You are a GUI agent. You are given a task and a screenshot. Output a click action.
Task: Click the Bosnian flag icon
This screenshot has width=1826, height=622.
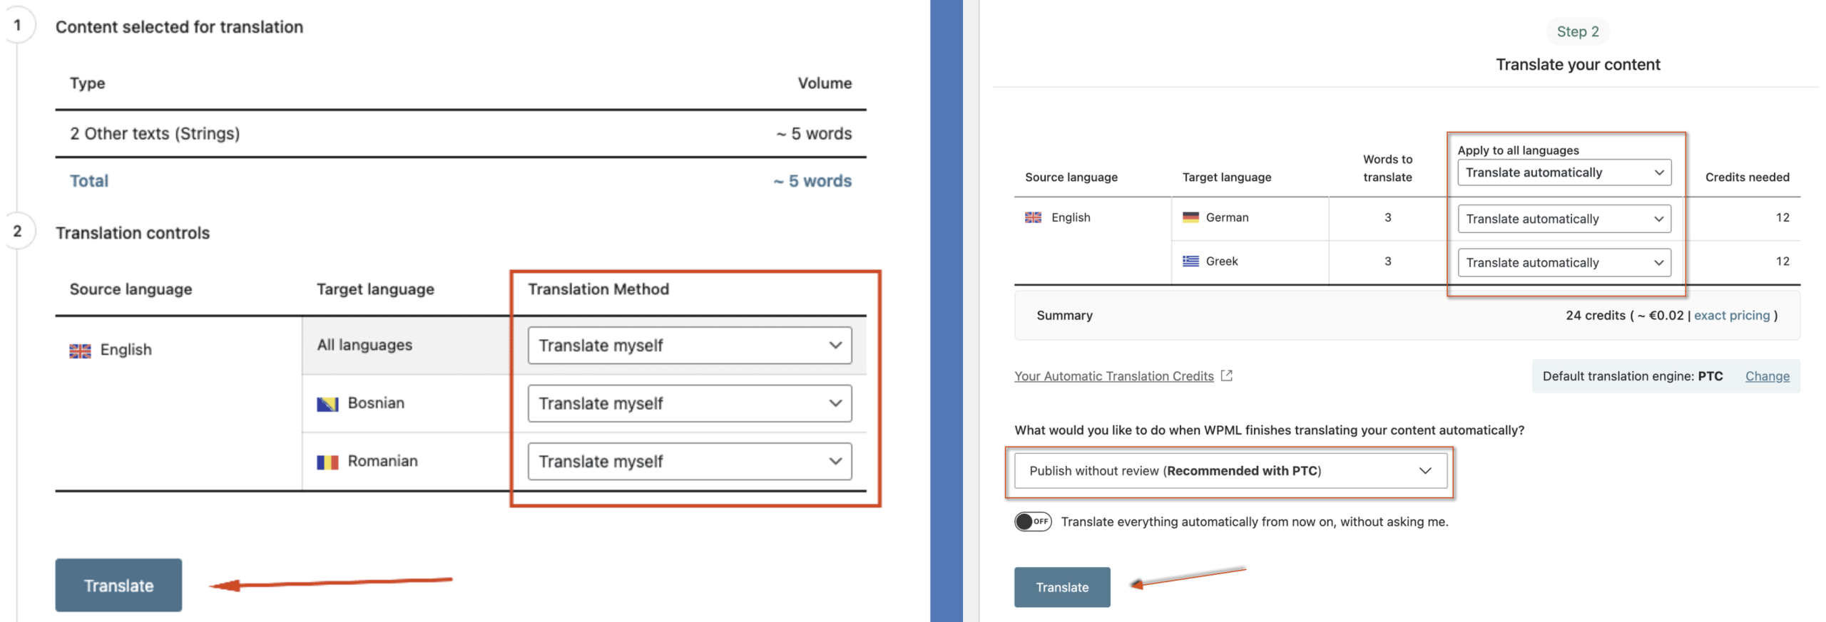coord(327,404)
